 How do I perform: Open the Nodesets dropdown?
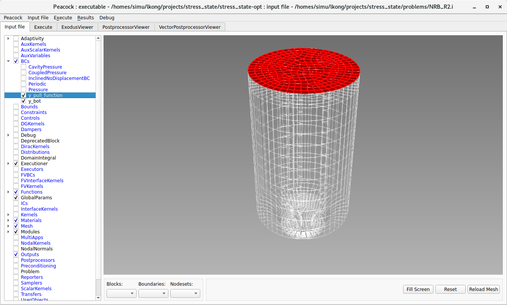coord(185,293)
